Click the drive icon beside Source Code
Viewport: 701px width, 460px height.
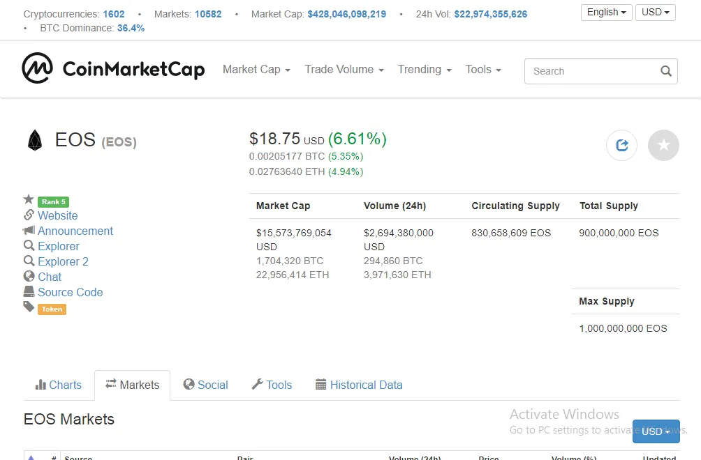point(29,291)
